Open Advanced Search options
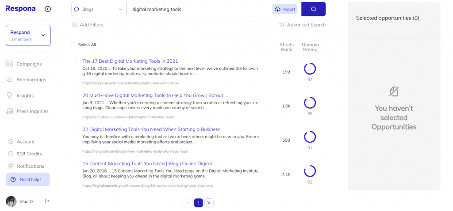This screenshot has width=453, height=211. (x=303, y=25)
